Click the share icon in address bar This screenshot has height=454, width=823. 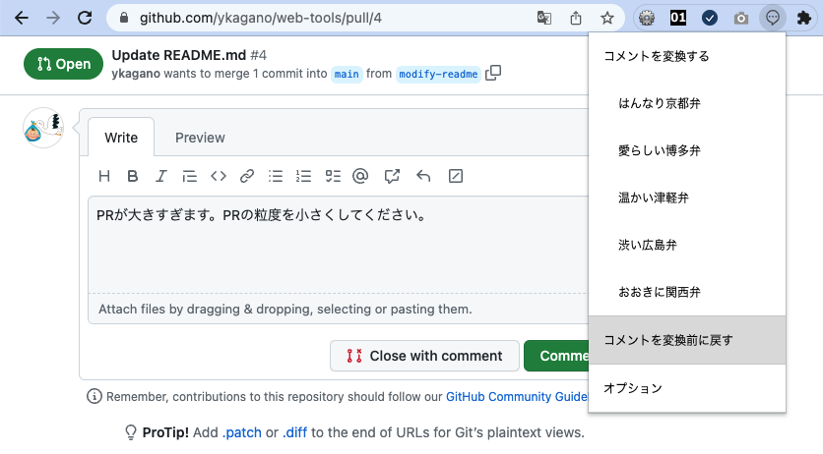point(576,18)
